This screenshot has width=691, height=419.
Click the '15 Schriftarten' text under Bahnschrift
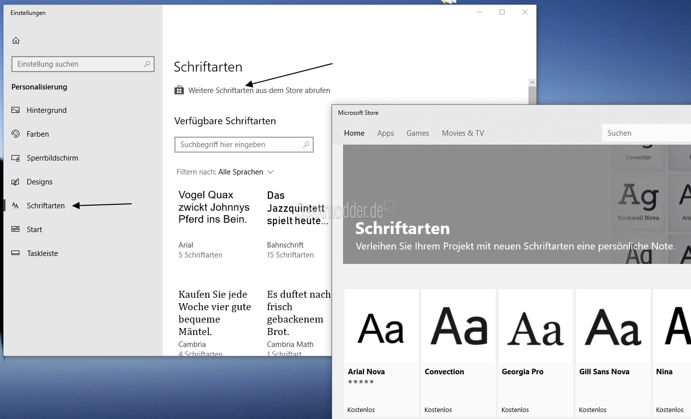[x=290, y=255]
